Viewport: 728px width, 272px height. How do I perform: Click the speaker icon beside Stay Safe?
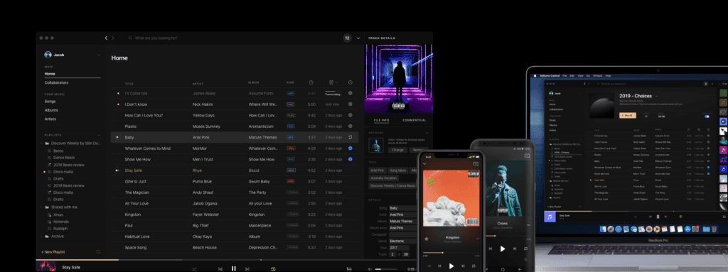(117, 170)
